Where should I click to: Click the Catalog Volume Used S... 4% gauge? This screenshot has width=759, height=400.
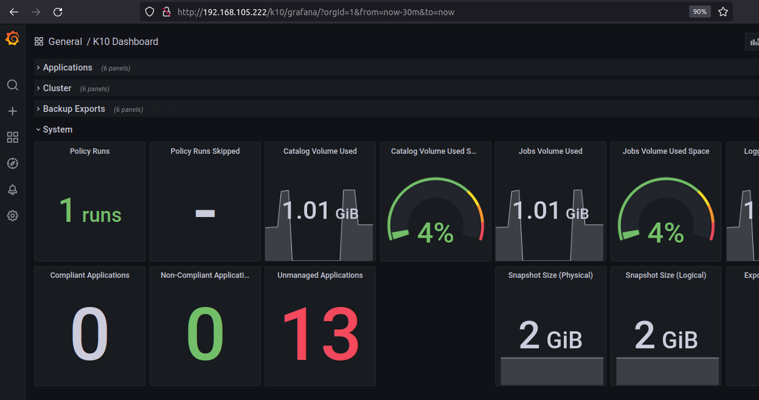click(x=435, y=210)
